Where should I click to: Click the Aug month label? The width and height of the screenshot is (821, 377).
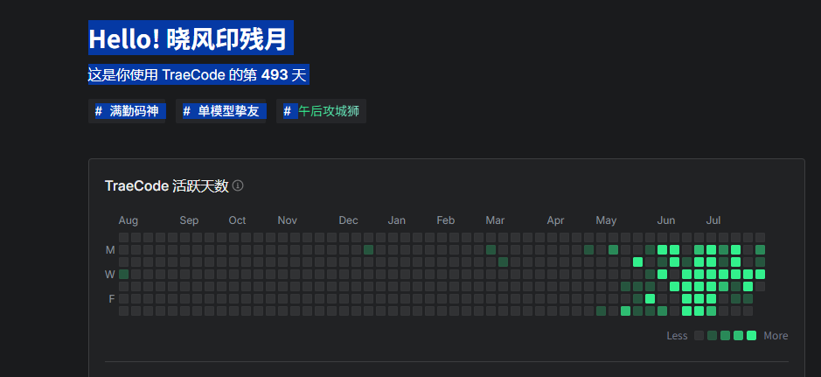click(129, 220)
